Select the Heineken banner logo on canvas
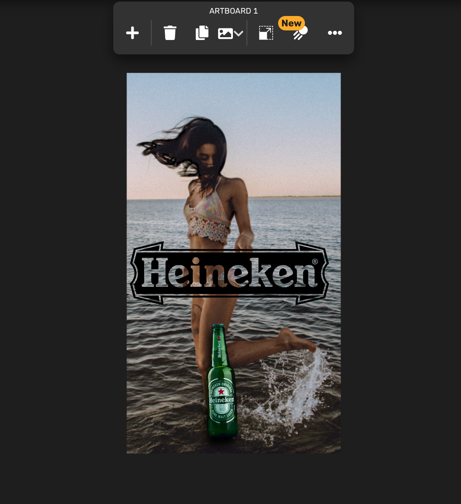Viewport: 461px width, 504px height. [x=229, y=273]
